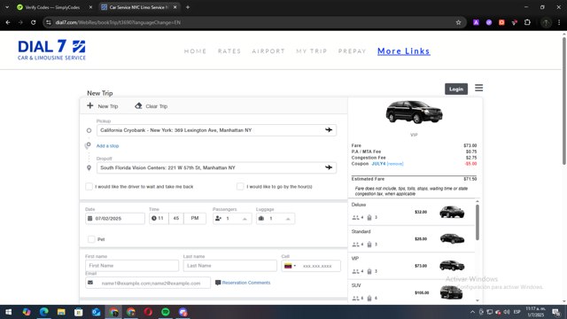The image size is (567, 319).
Task: Open PREPAY in navigation menu
Action: [x=353, y=51]
